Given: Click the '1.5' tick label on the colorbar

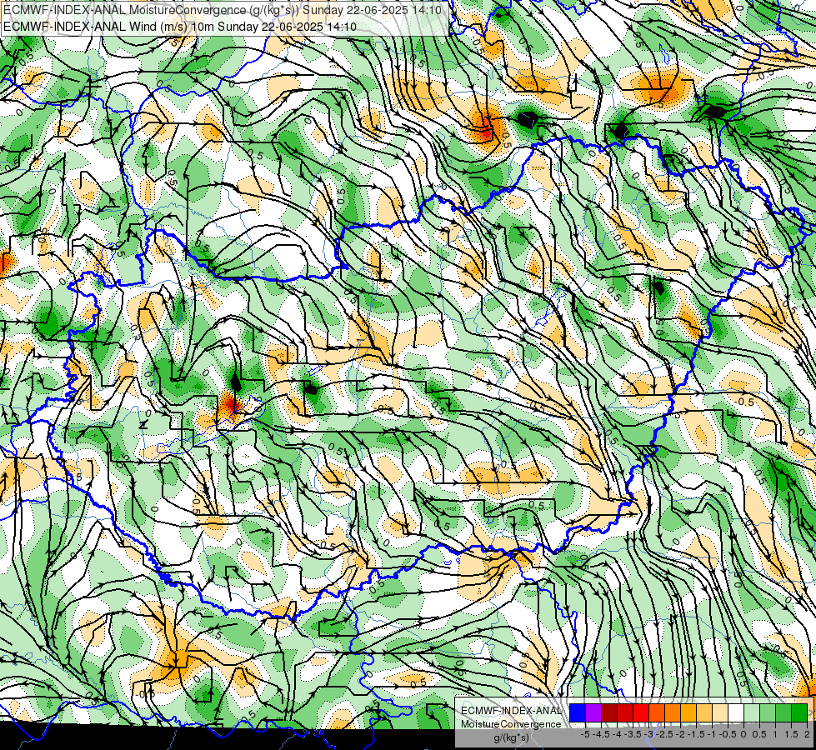Looking at the screenshot, I should (791, 734).
